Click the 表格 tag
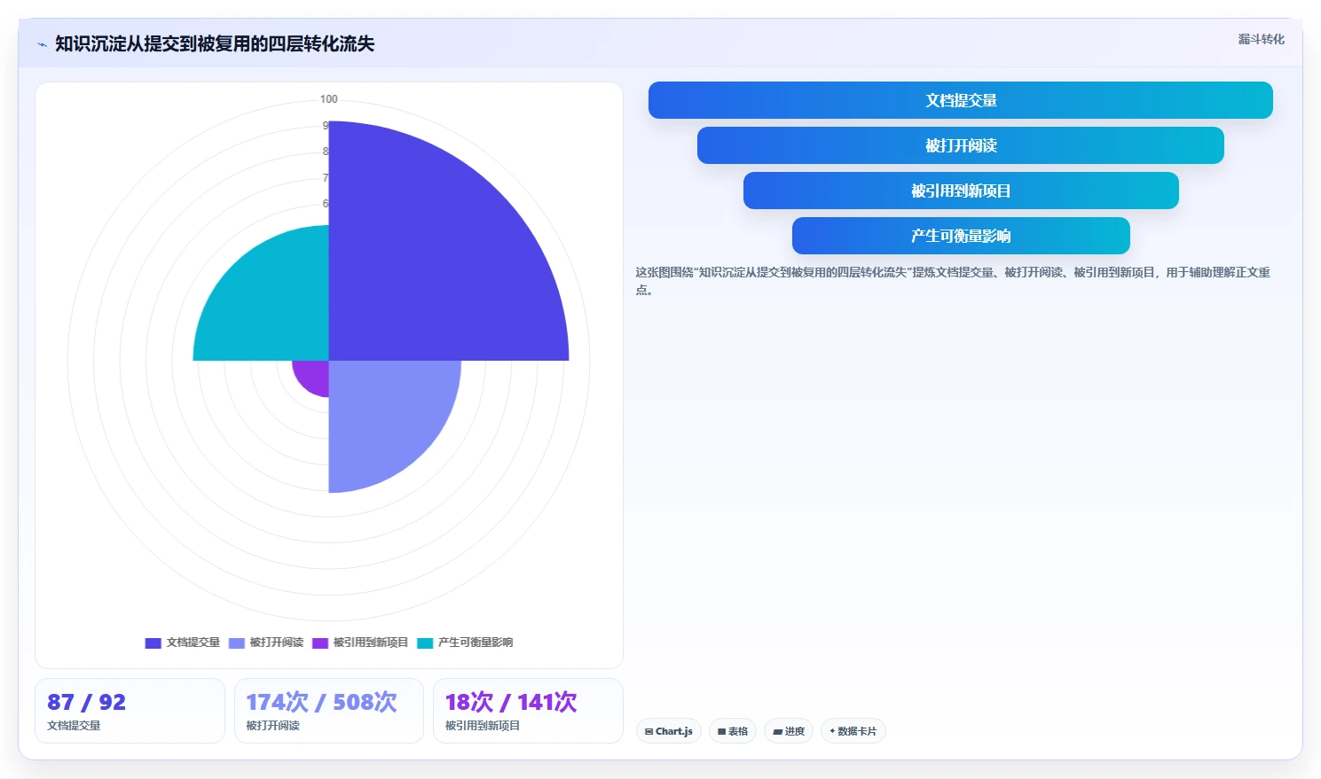This screenshot has width=1321, height=779. coord(733,731)
